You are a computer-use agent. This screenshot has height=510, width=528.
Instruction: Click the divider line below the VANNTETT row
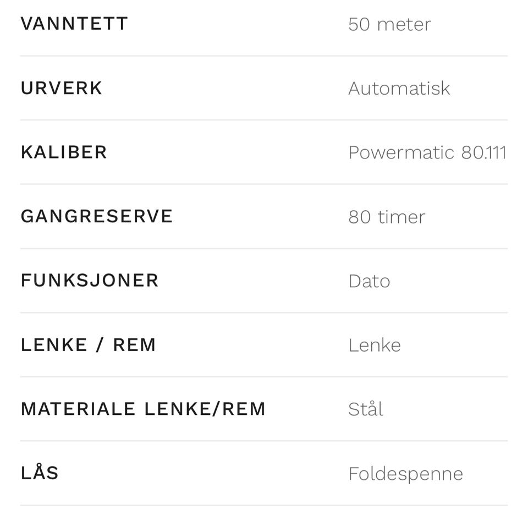[x=263, y=56]
